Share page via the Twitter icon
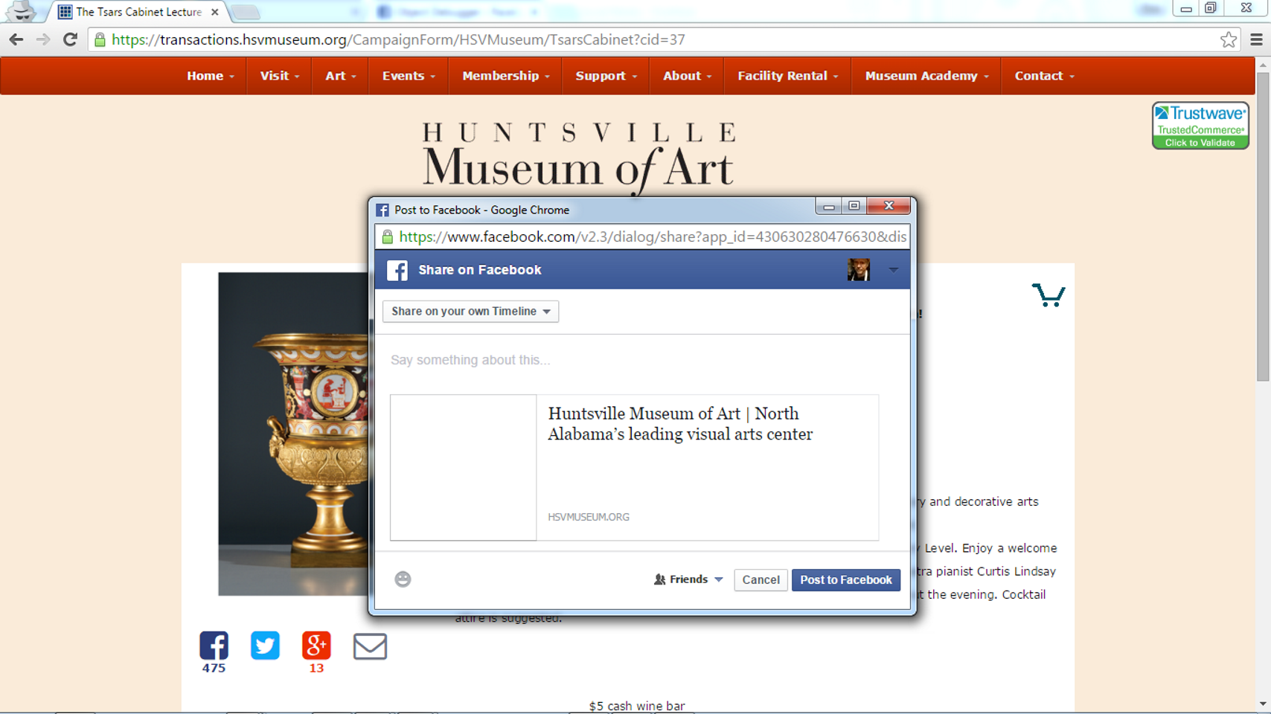Screen dimensions: 1271x714 click(x=265, y=645)
